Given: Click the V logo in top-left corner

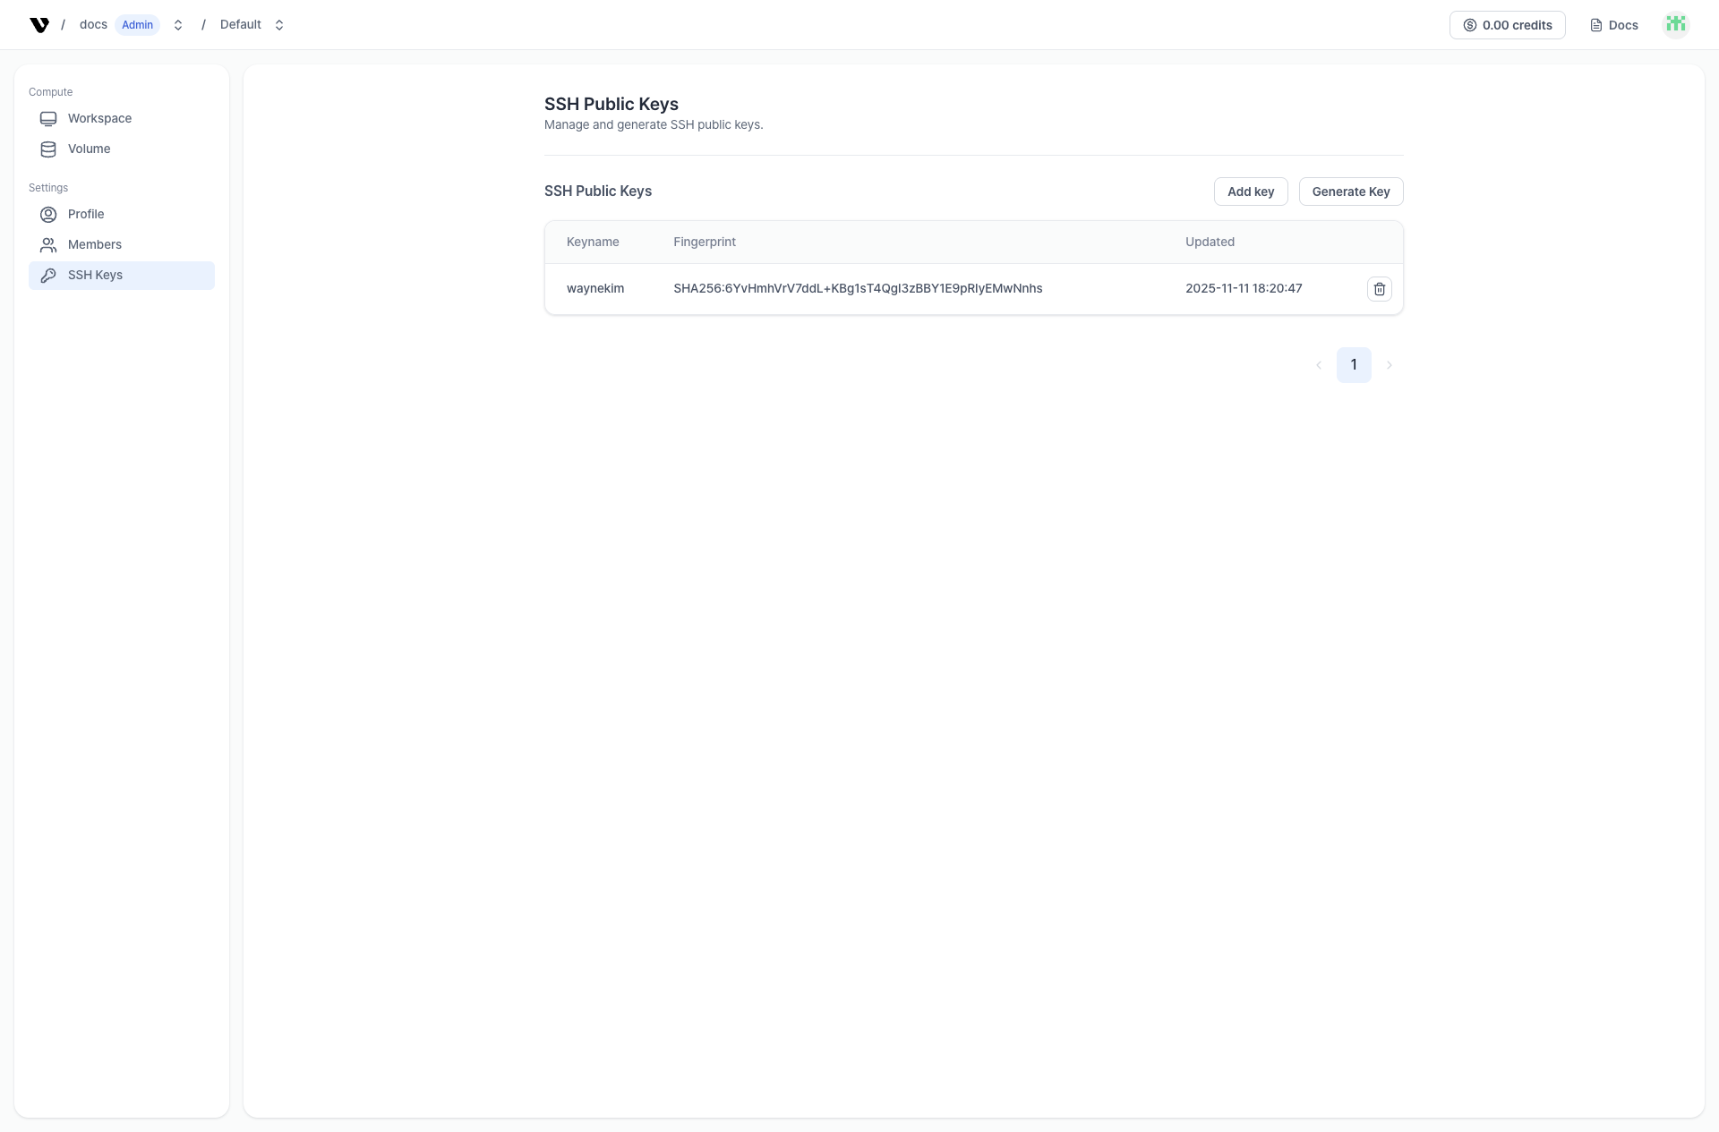Looking at the screenshot, I should pos(39,25).
